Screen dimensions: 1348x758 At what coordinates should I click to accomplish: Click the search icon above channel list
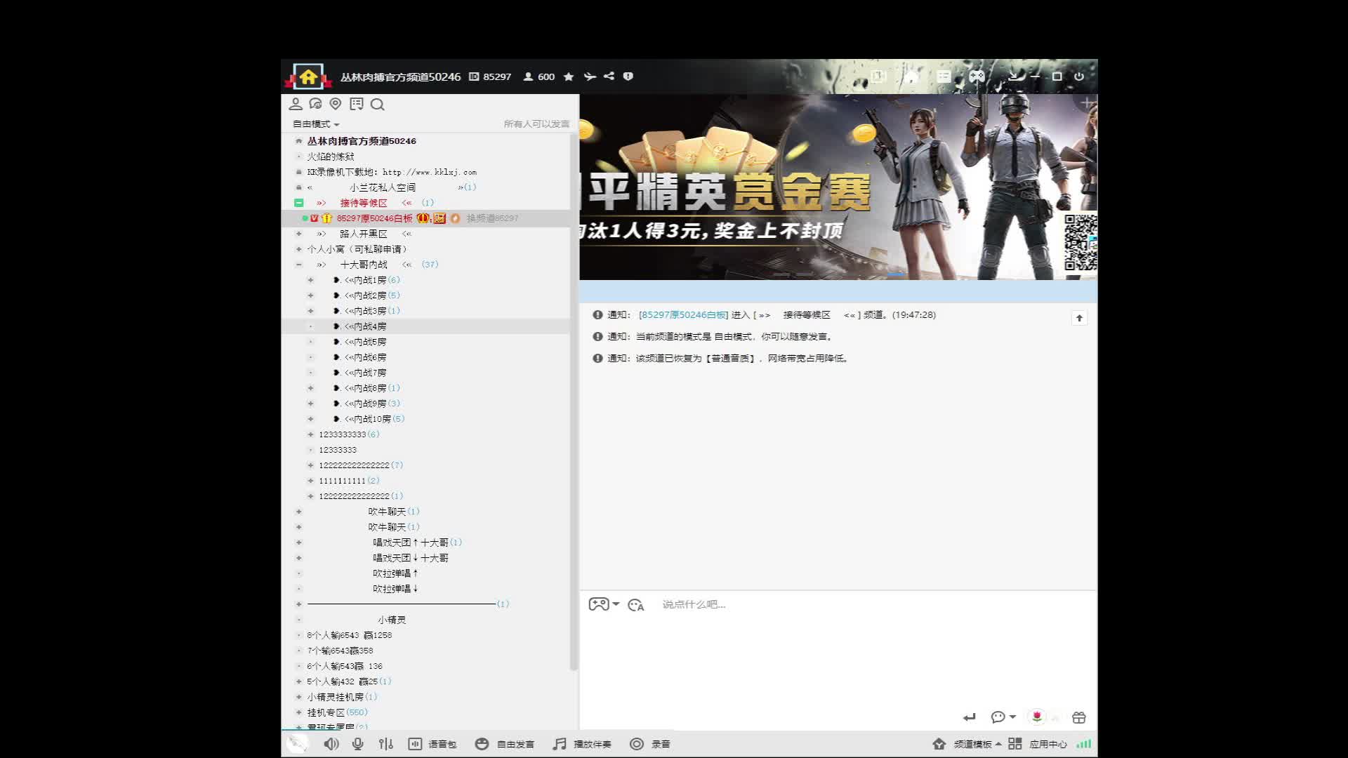(x=378, y=105)
